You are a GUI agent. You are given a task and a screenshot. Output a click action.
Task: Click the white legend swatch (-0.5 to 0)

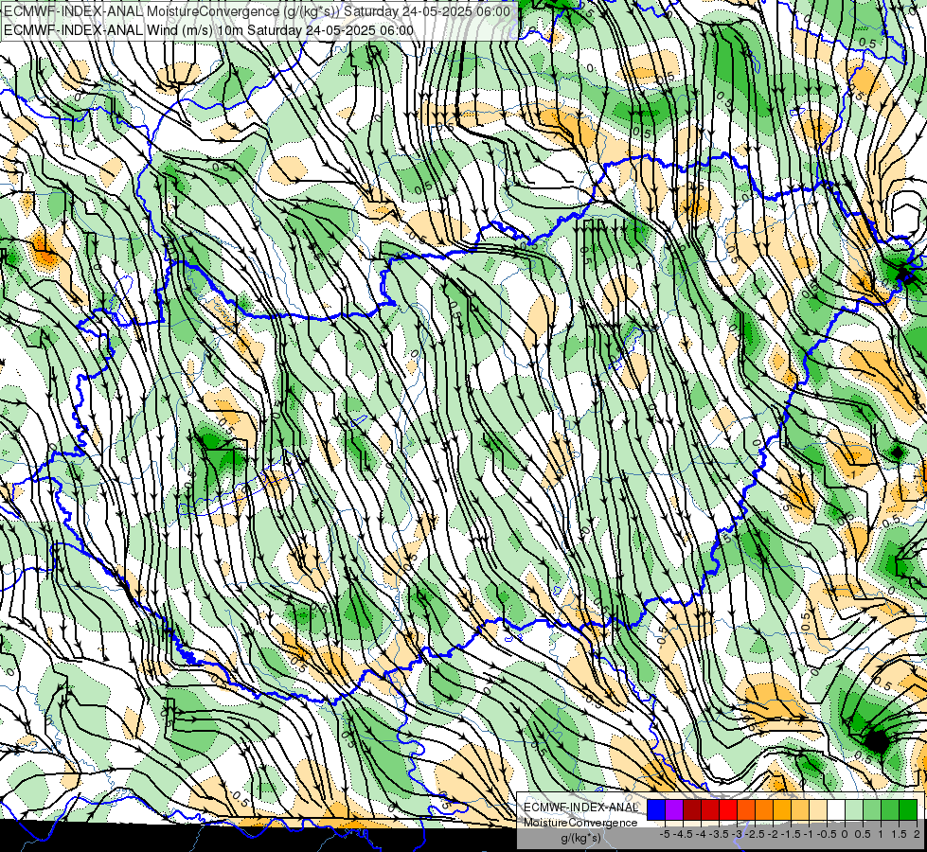[x=836, y=810]
